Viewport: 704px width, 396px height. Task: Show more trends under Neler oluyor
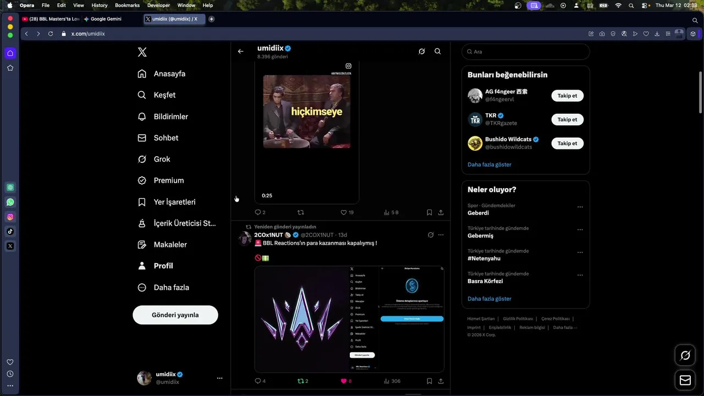click(490, 299)
